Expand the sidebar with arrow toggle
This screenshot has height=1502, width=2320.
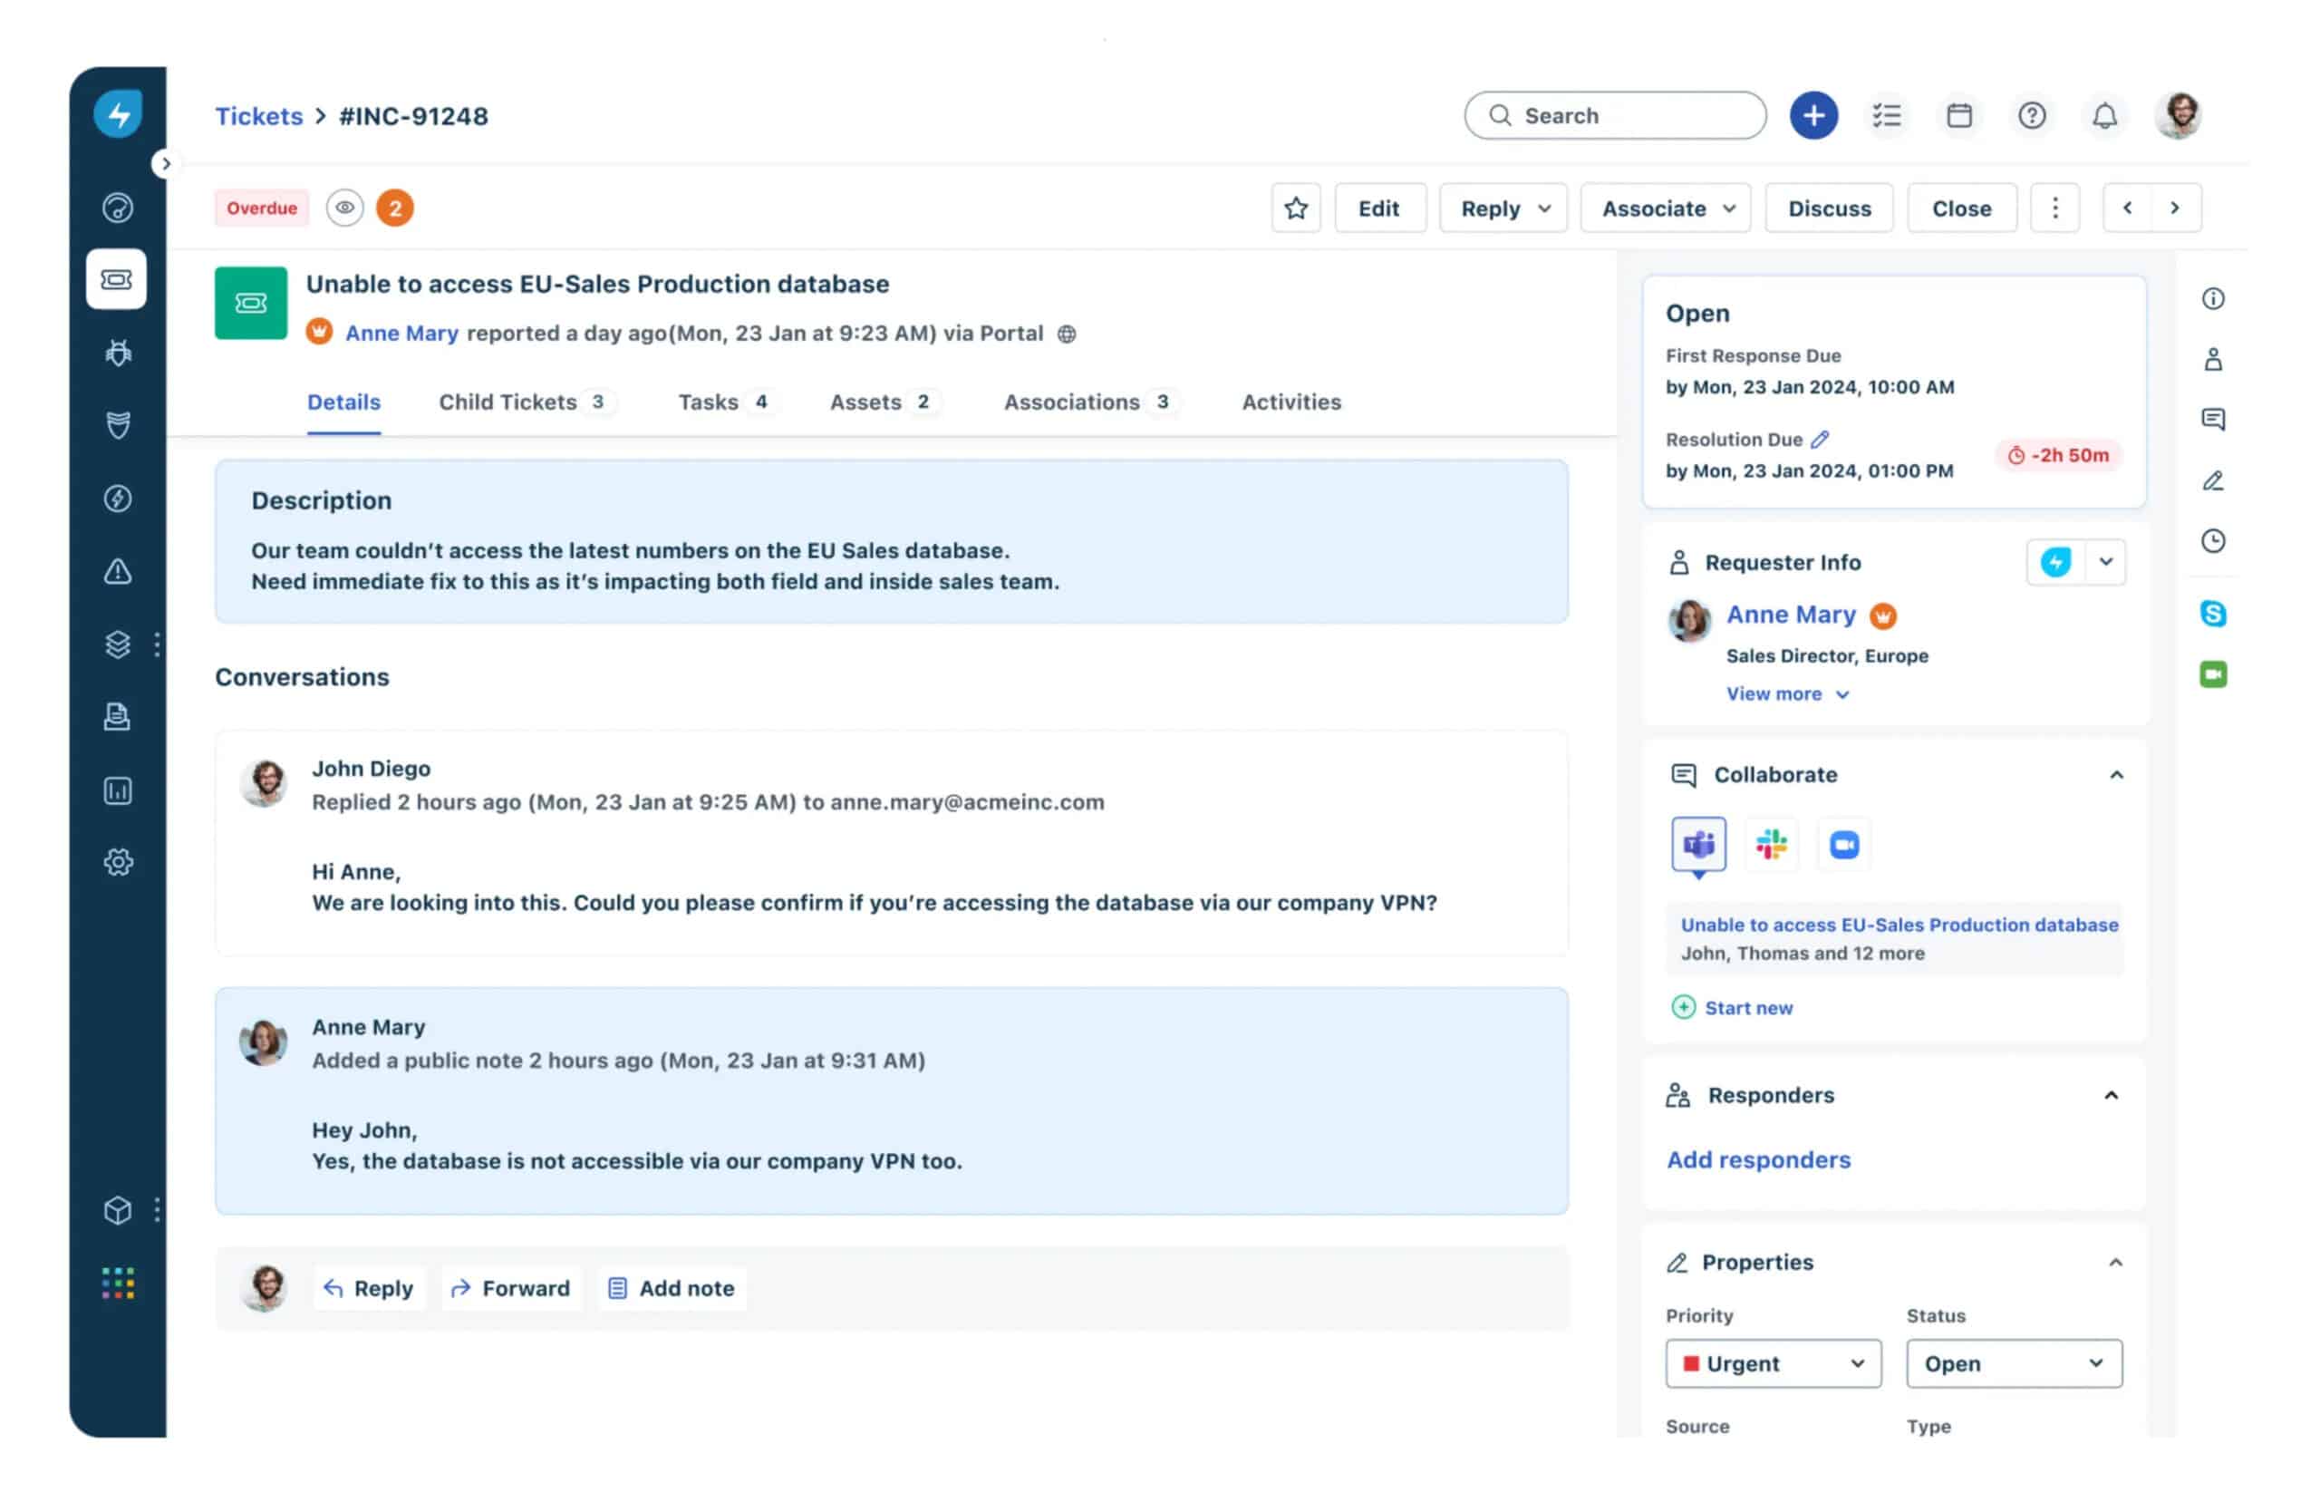[x=166, y=164]
